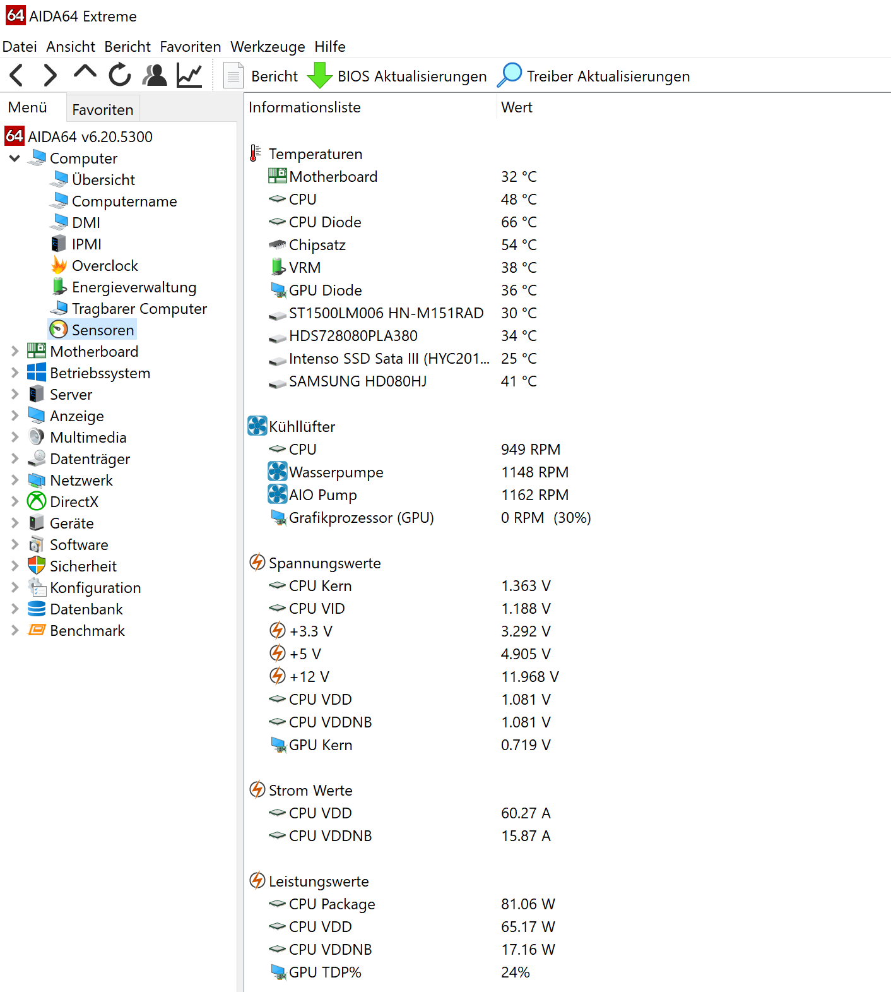Click the up-level arrow icon
The width and height of the screenshot is (891, 992).
click(85, 71)
